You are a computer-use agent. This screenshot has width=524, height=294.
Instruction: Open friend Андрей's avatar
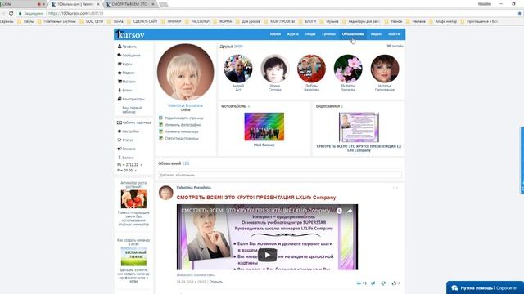click(238, 69)
